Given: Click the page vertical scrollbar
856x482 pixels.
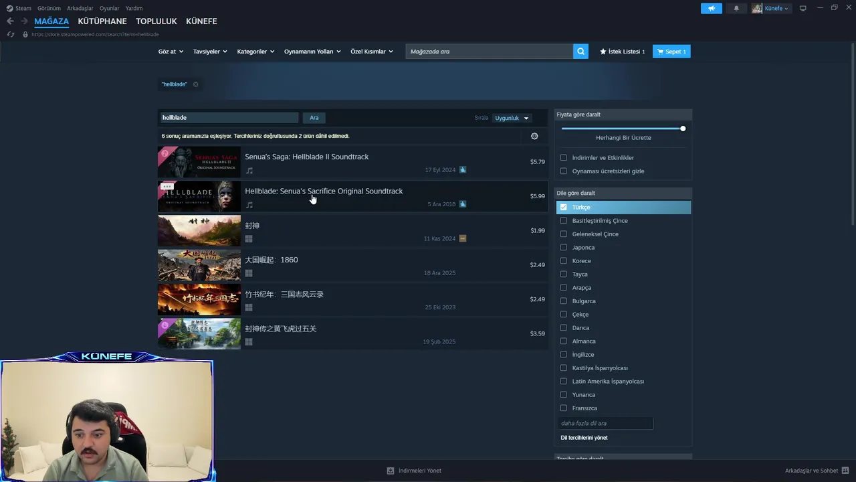Looking at the screenshot, I should coord(851,134).
